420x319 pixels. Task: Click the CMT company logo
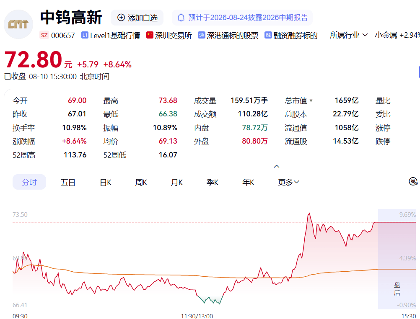[18, 24]
